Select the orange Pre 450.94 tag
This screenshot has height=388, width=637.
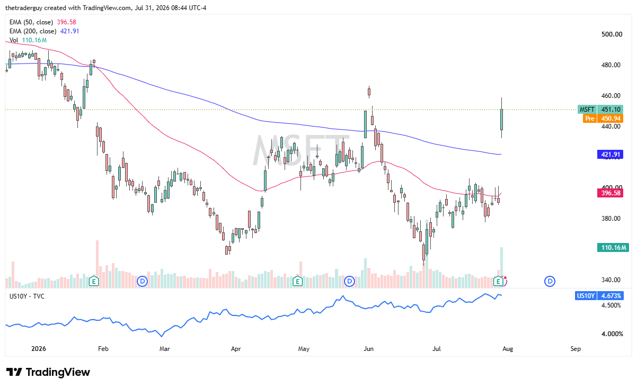[603, 119]
